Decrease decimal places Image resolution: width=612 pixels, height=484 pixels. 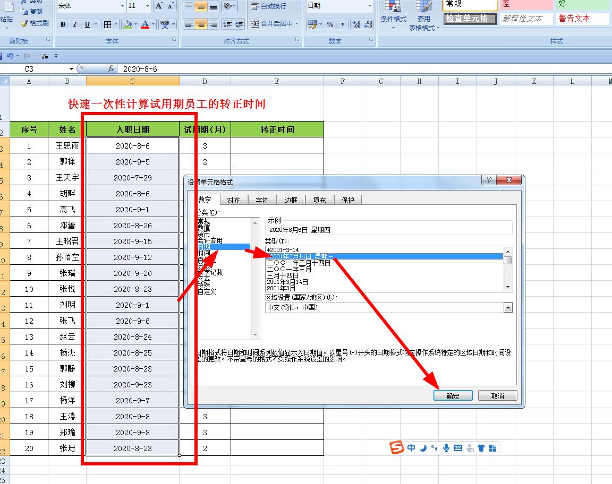pyautogui.click(x=368, y=24)
